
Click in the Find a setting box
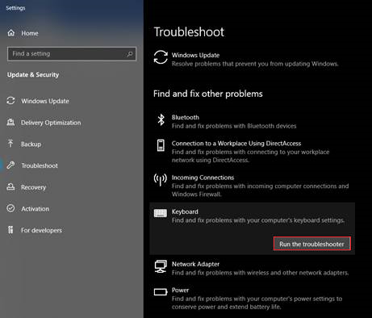(x=72, y=54)
